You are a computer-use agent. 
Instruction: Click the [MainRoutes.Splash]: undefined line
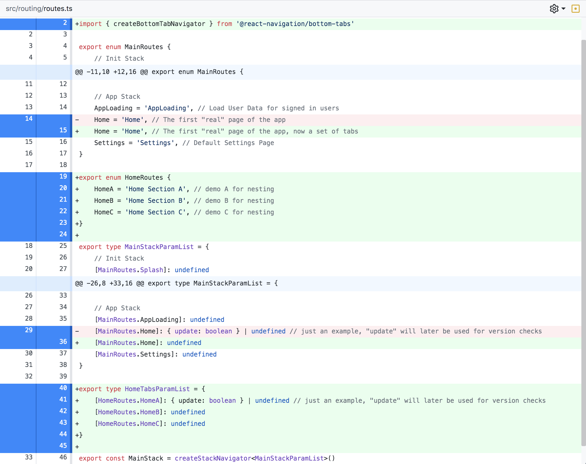click(x=327, y=270)
